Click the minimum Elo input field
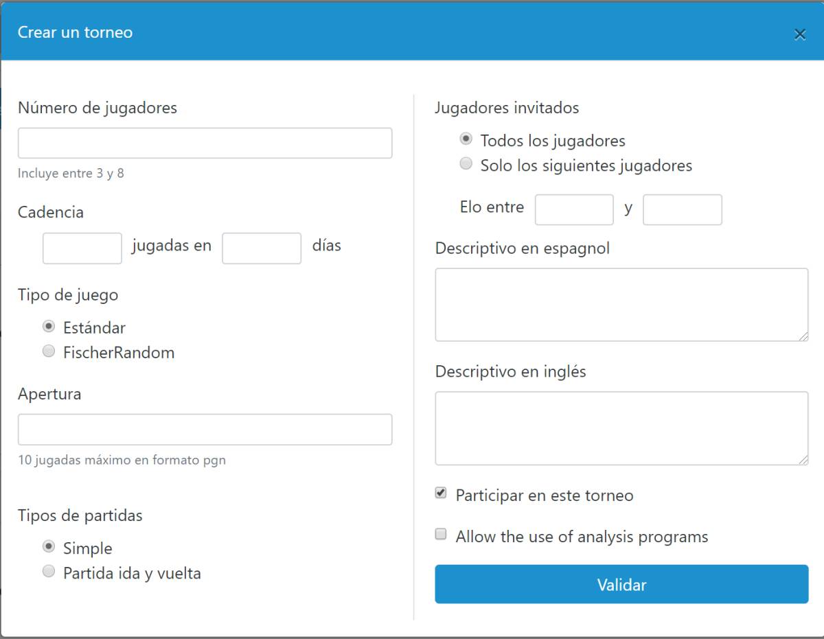This screenshot has width=824, height=639. [574, 209]
